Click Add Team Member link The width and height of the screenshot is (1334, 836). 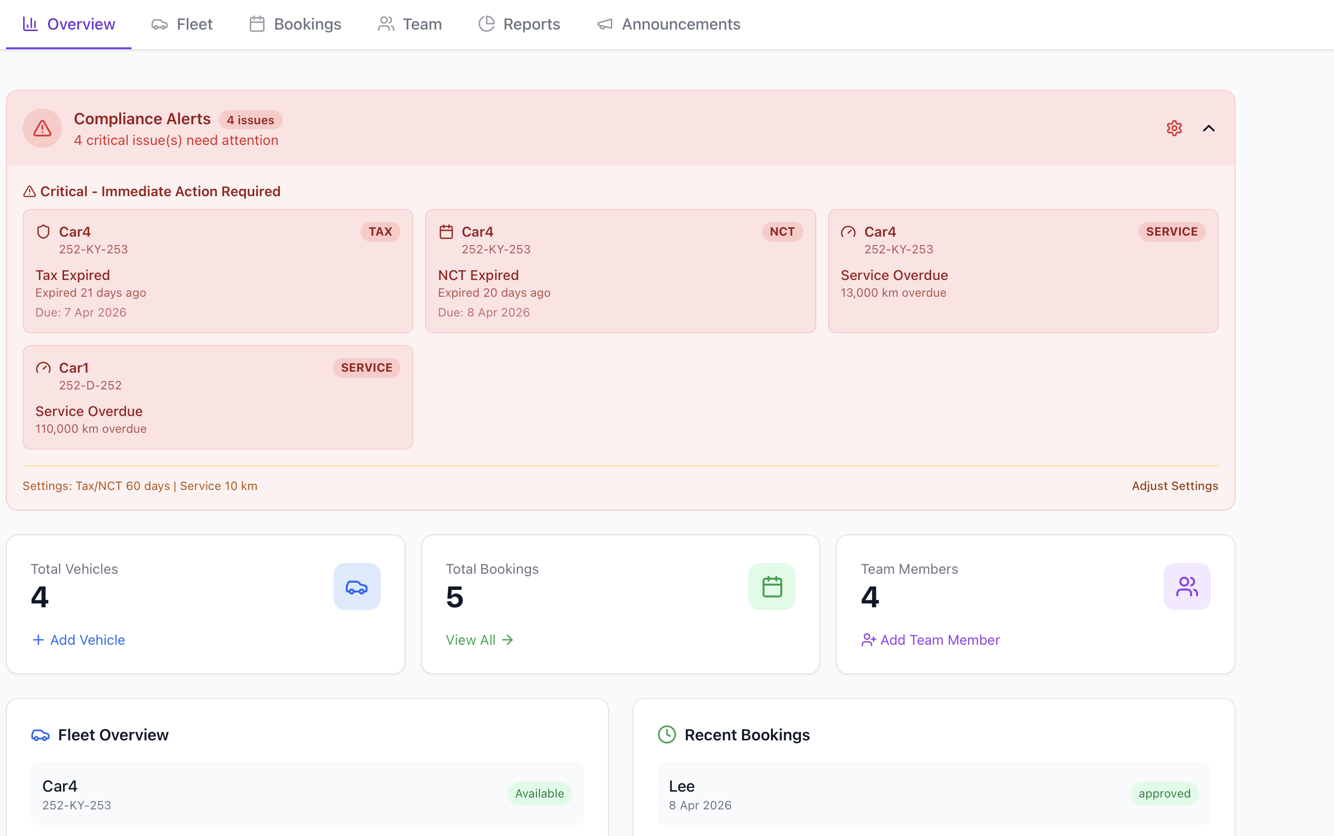(x=930, y=640)
